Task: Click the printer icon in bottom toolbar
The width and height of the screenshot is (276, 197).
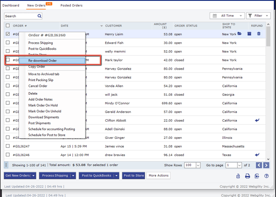Action: 247,176
